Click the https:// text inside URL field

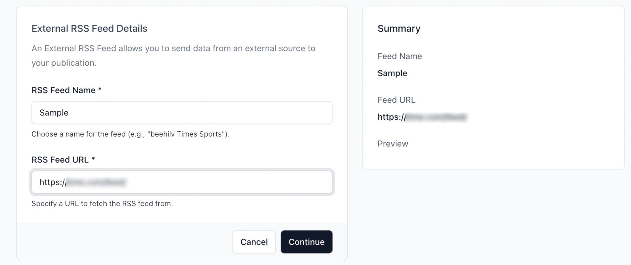click(x=53, y=182)
